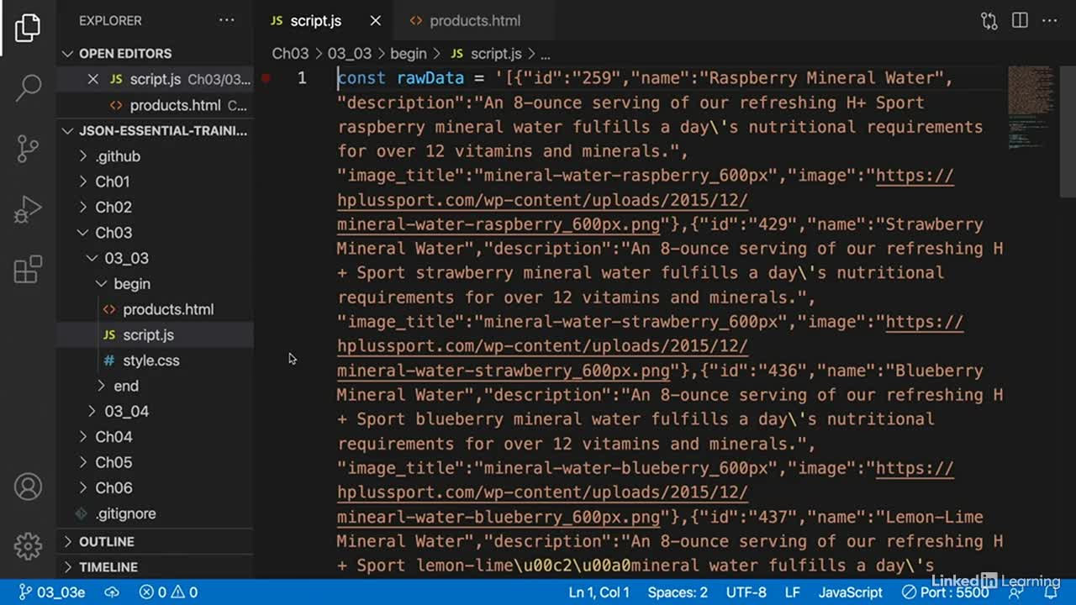Select the script.js editor tab
The image size is (1076, 605).
(x=316, y=21)
